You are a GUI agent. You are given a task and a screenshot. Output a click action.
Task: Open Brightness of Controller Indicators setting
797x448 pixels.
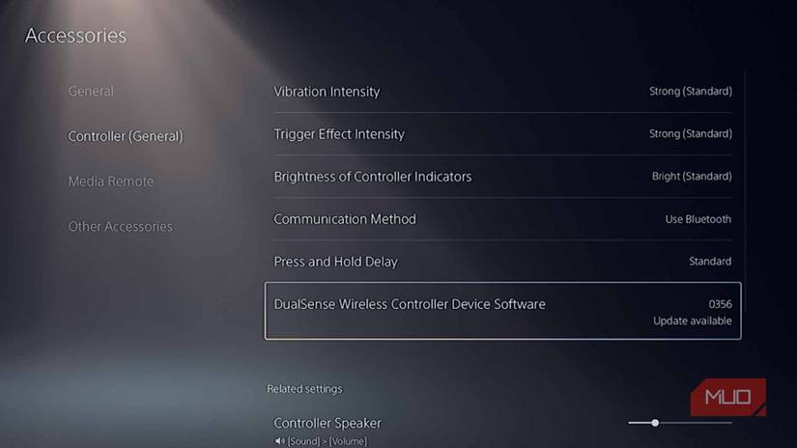point(502,177)
